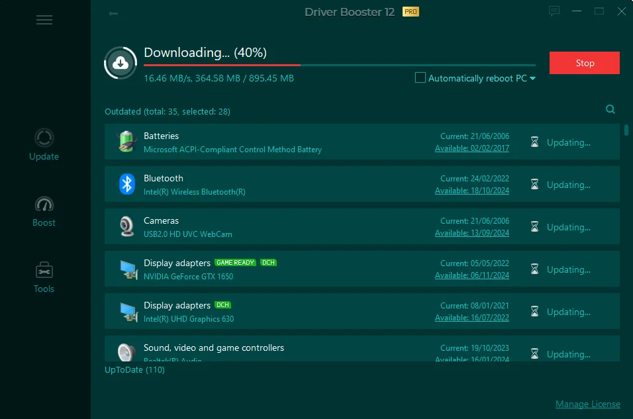Click Updating status in Batteries row

click(568, 142)
